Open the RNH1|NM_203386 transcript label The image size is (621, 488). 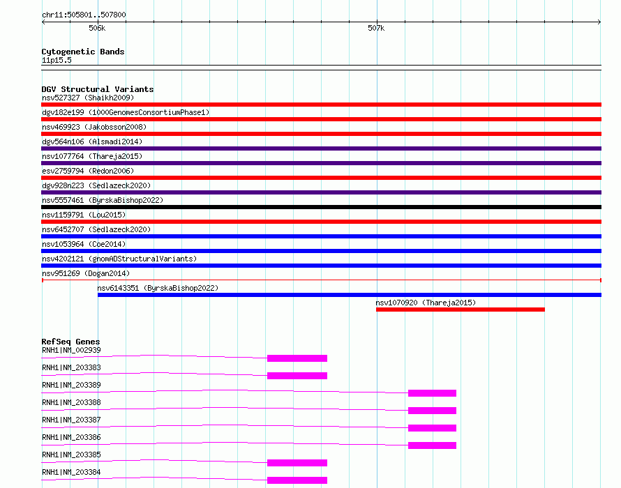(x=71, y=437)
